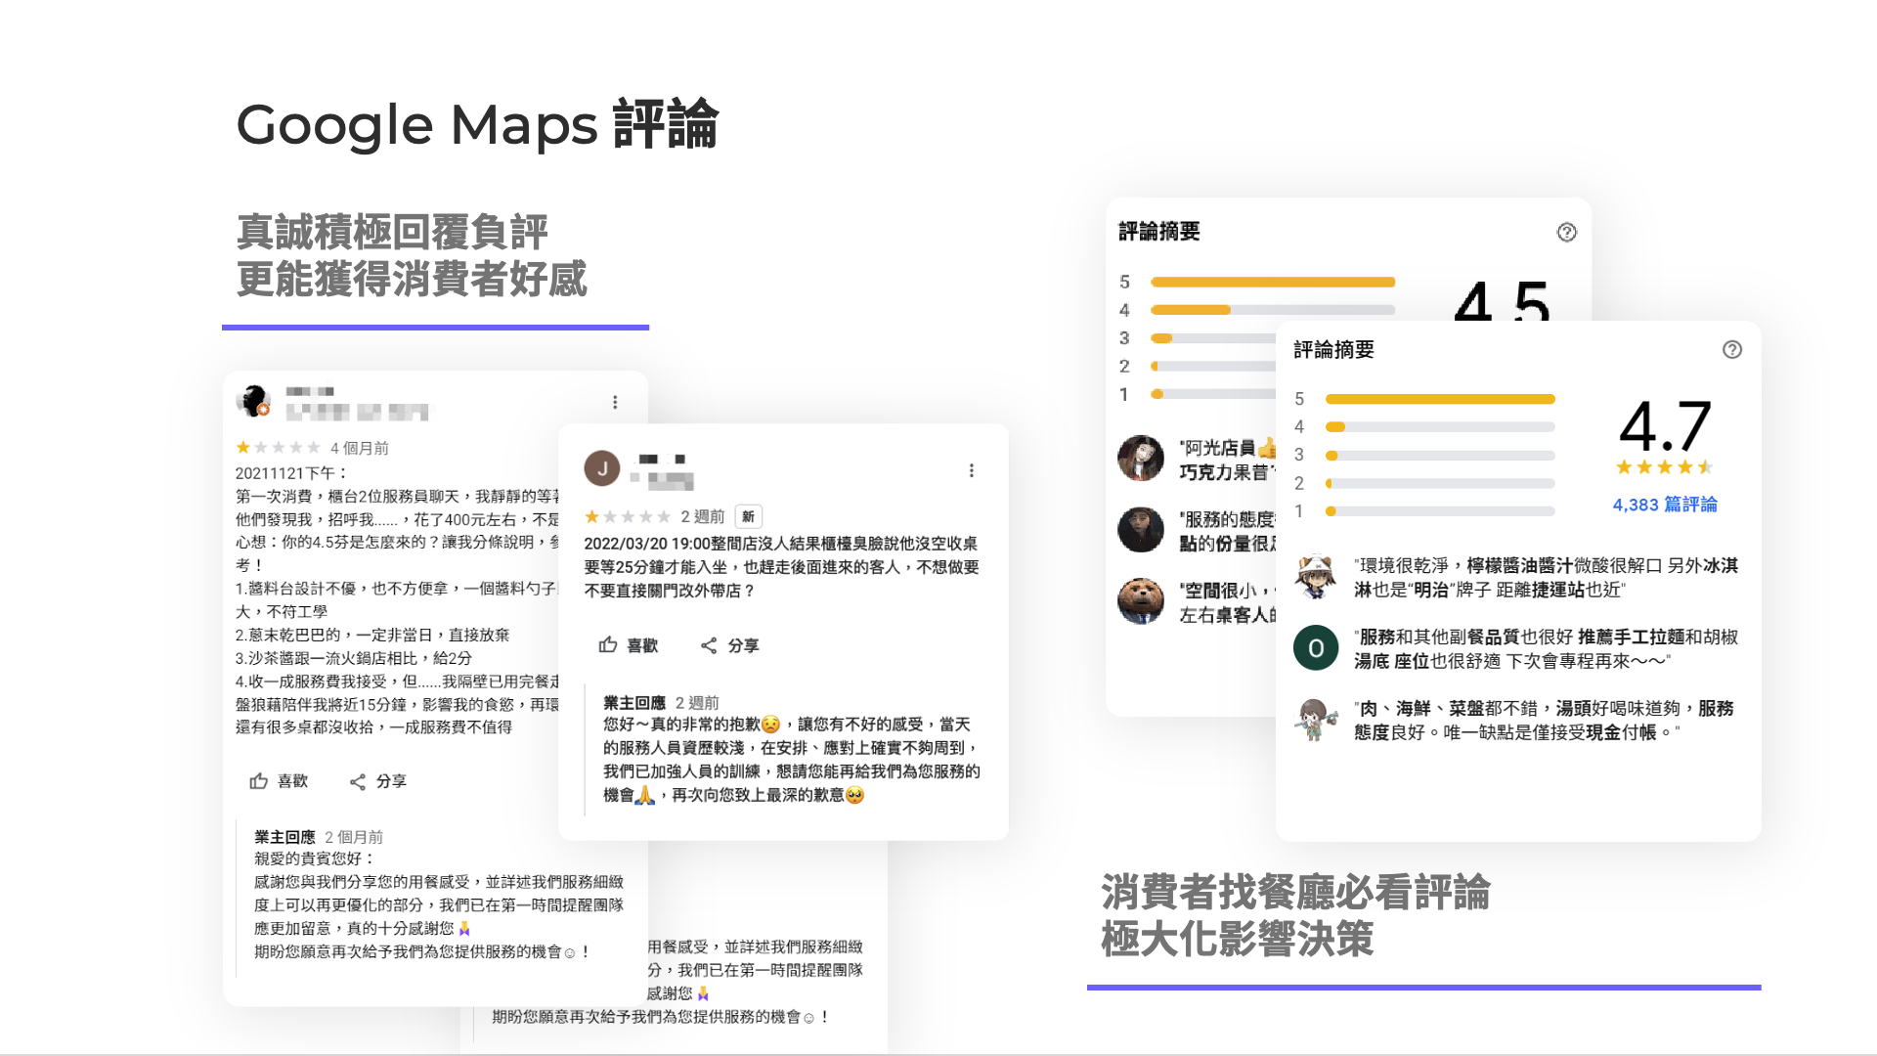Click the one-star rating on the 4 個月前 review
The height and width of the screenshot is (1056, 1877).
point(278,448)
